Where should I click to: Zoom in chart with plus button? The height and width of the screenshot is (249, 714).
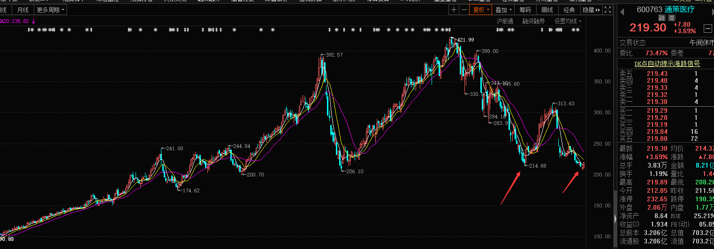click(x=454, y=9)
